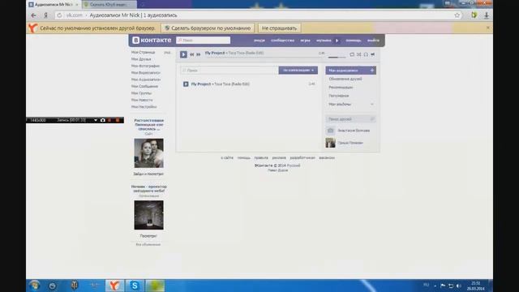Screen dimensions: 519x292
Task: Expand the Мои альбомы arrow
Action: [371, 105]
